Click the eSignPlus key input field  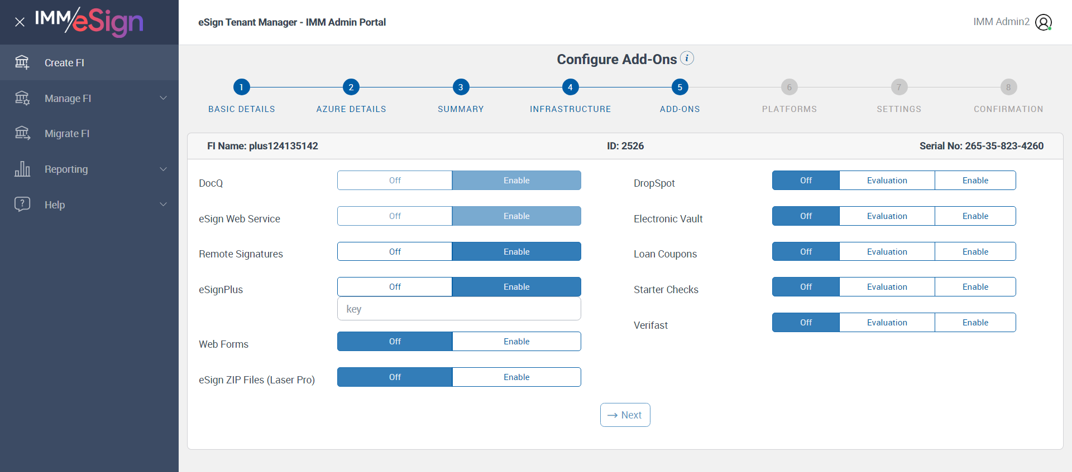(459, 309)
